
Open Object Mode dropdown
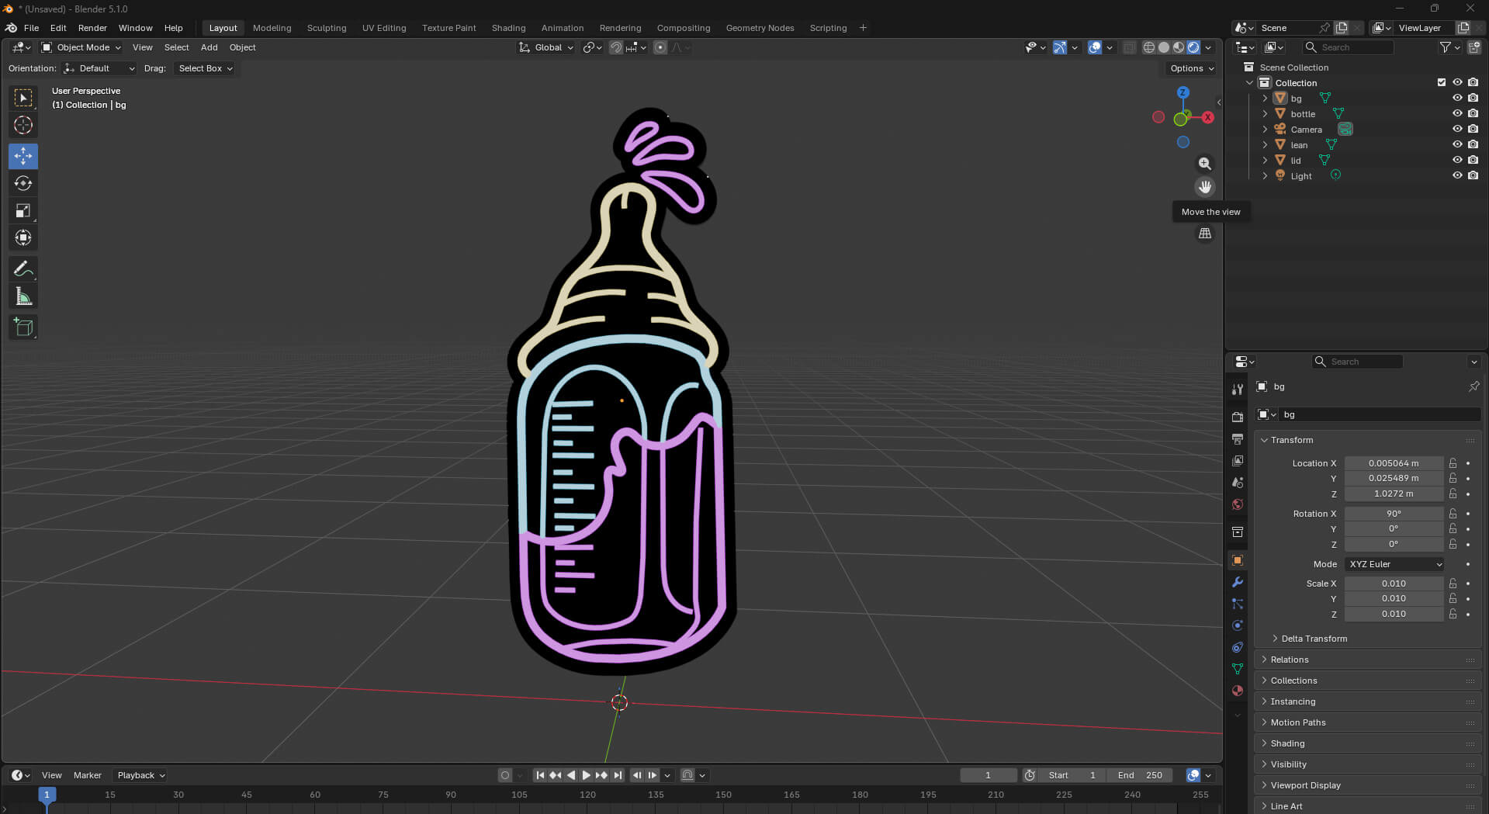pyautogui.click(x=81, y=47)
